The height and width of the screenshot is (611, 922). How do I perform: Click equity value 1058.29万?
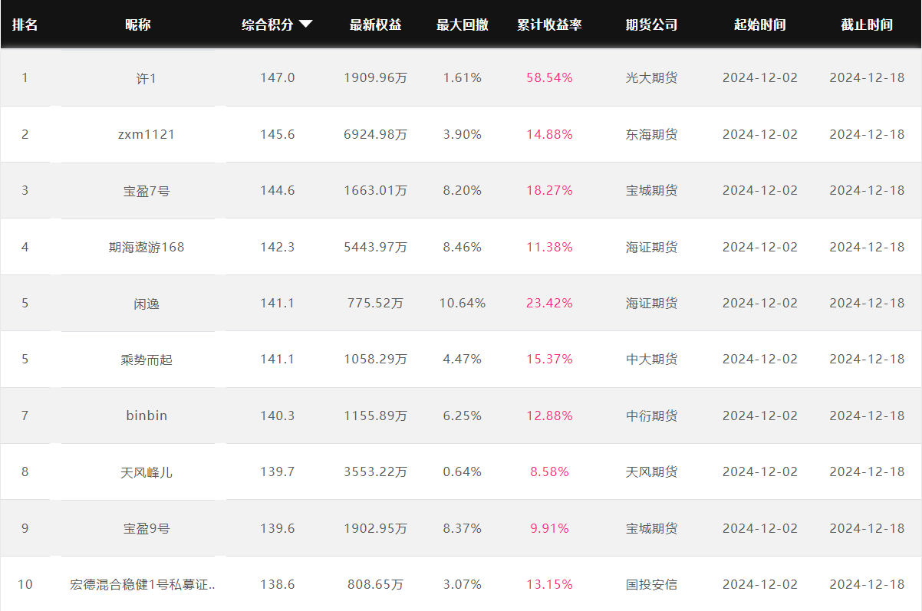pyautogui.click(x=375, y=359)
